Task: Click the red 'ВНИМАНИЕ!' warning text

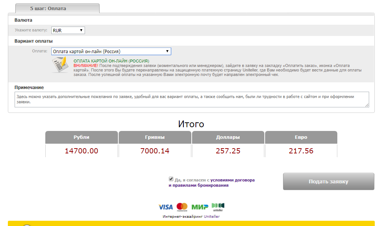Action: [x=86, y=65]
